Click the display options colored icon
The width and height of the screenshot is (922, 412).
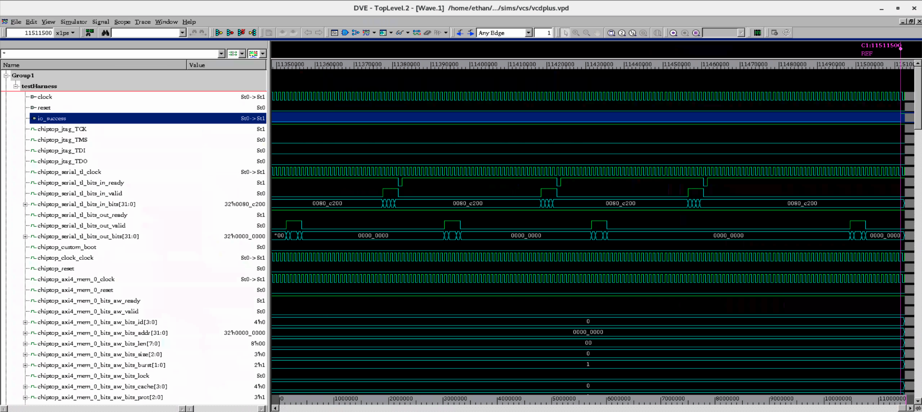pyautogui.click(x=253, y=53)
